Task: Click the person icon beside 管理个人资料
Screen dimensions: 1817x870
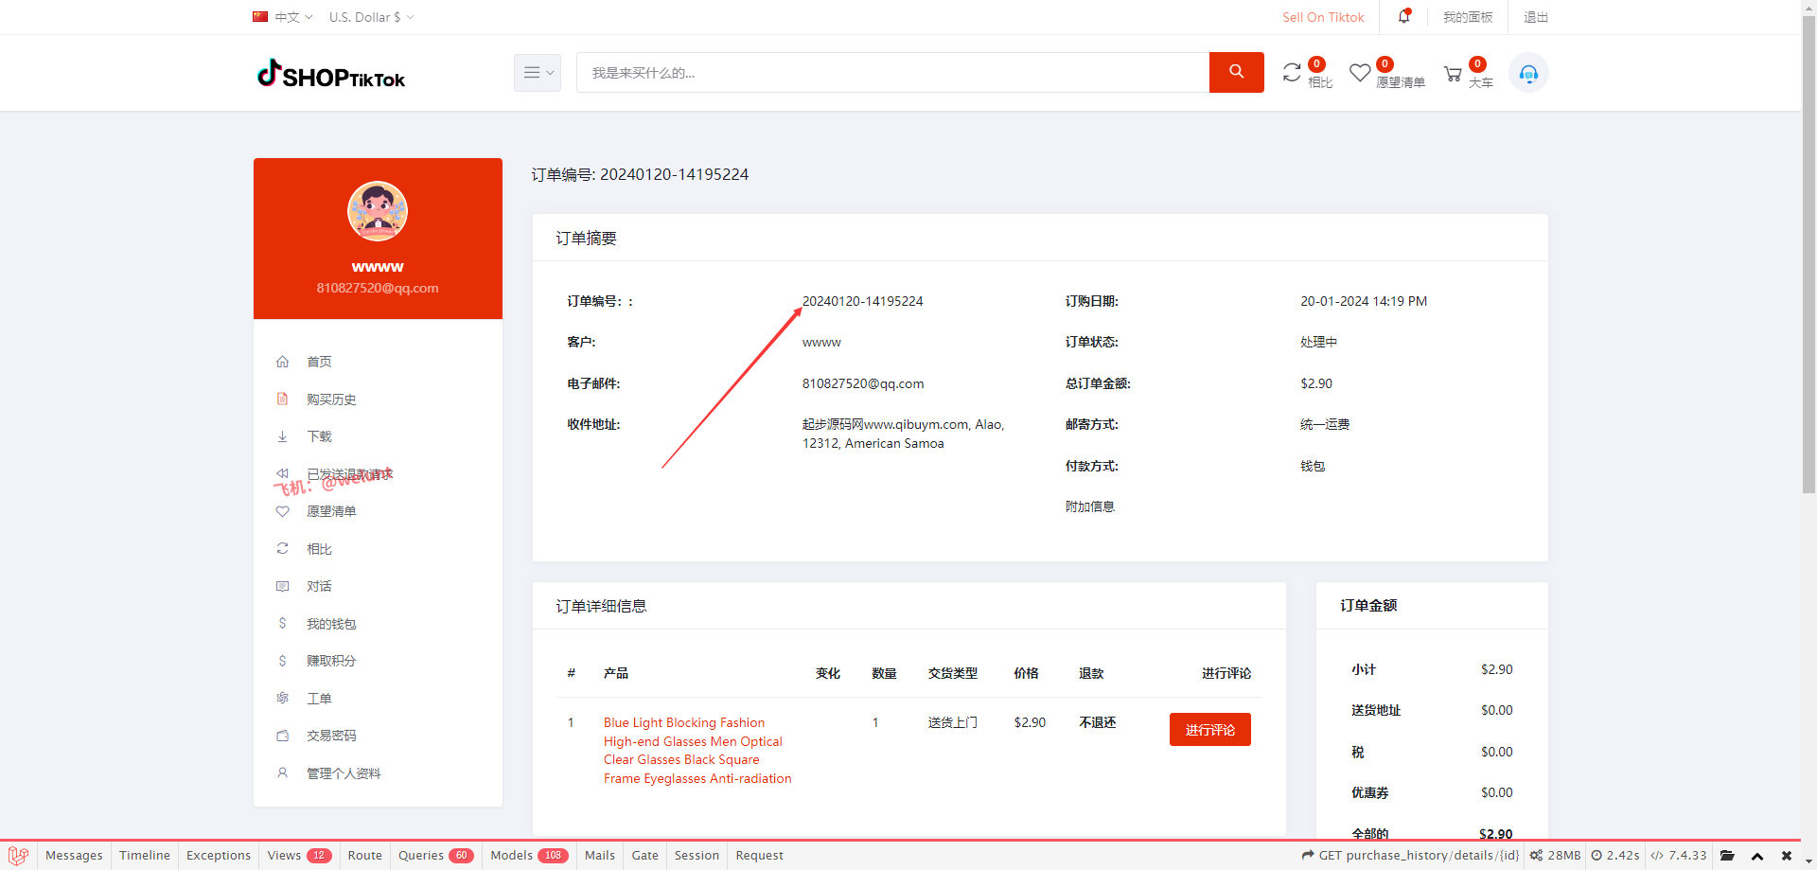Action: click(x=282, y=773)
